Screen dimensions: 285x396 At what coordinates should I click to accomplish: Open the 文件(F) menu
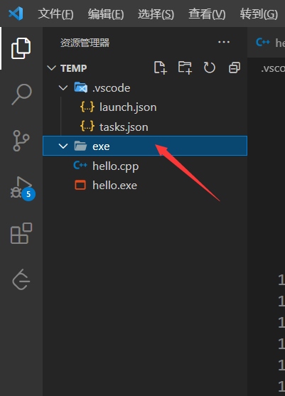click(55, 14)
